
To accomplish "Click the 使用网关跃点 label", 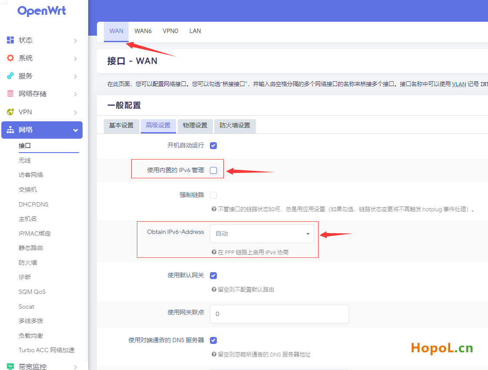I will tap(186, 312).
